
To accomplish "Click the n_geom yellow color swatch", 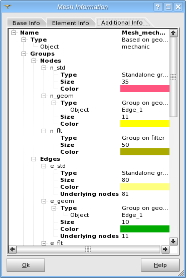I will (145, 124).
